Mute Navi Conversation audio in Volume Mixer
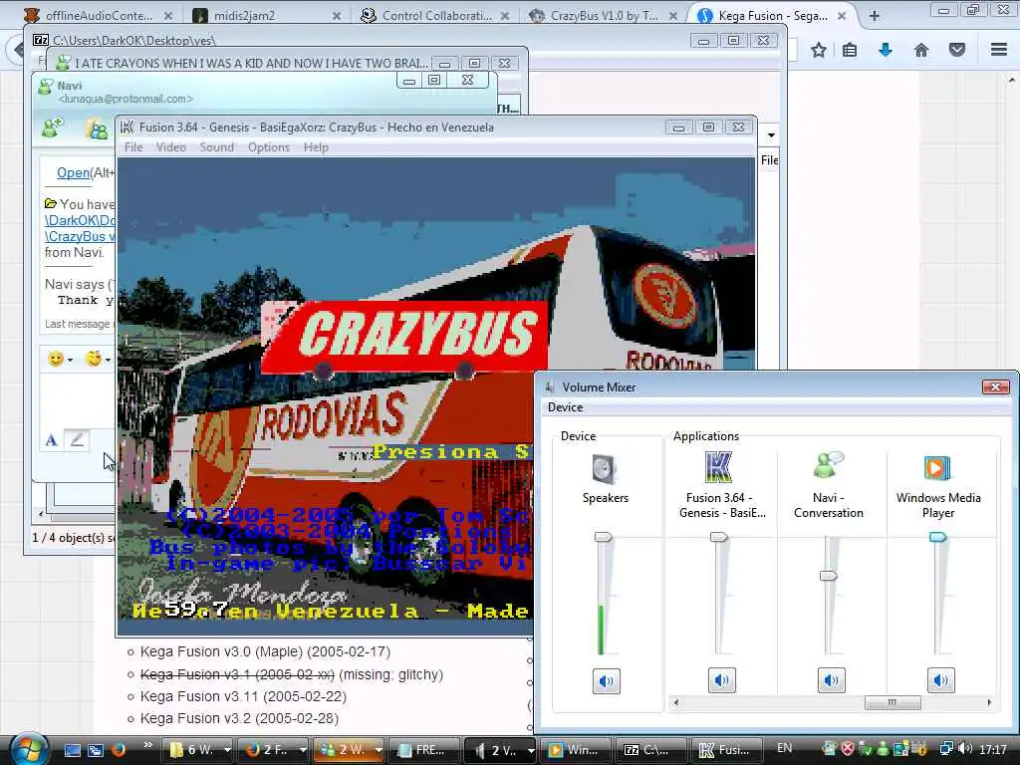Image resolution: width=1020 pixels, height=765 pixels. click(831, 680)
